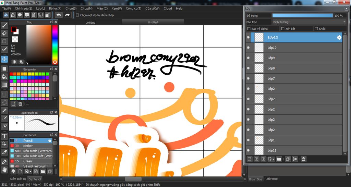
Task: Hide layer Lớp10
Action: click(248, 48)
